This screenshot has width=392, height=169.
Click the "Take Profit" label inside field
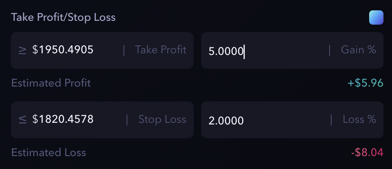tap(161, 50)
